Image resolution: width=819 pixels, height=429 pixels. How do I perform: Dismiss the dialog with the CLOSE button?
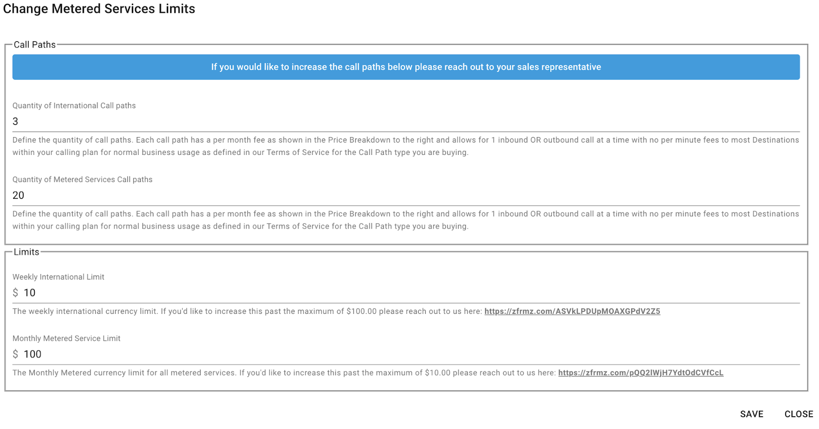799,414
